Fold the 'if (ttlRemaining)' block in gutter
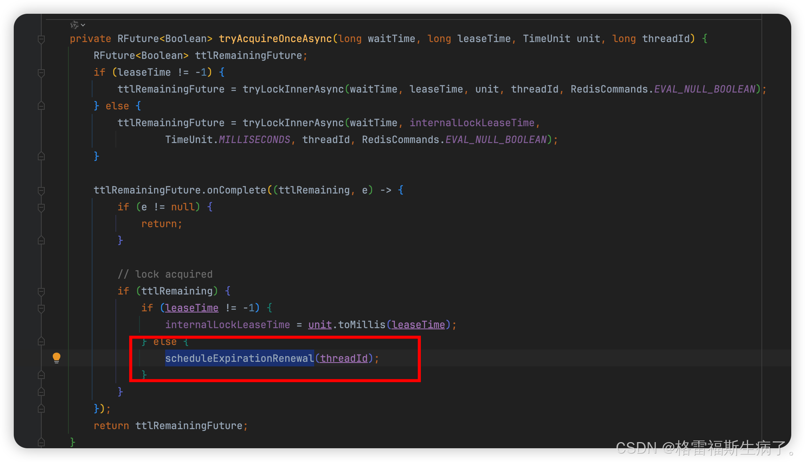This screenshot has width=805, height=462. [x=41, y=291]
